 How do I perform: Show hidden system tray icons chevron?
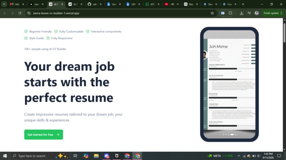click(239, 156)
